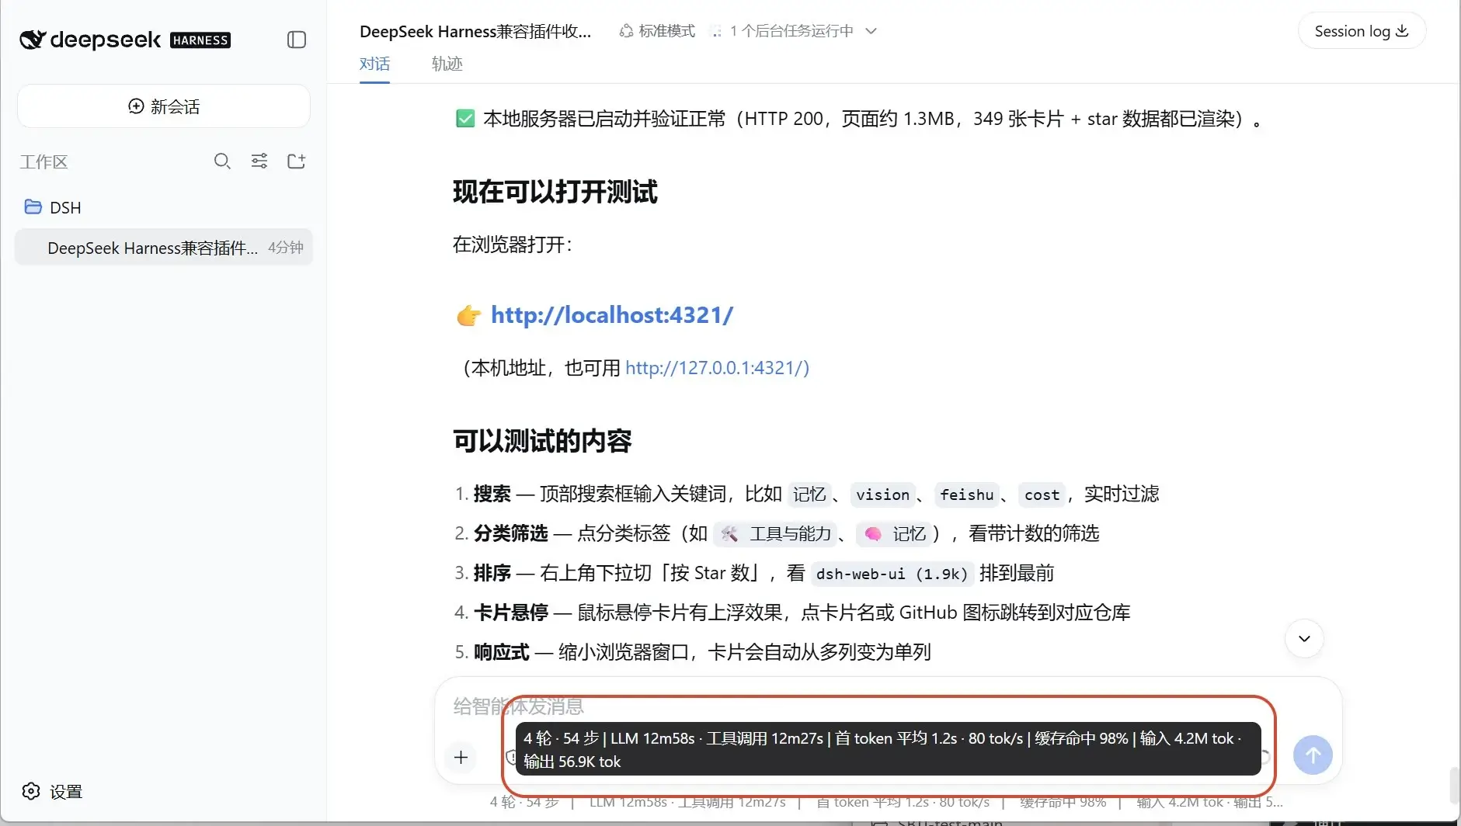Image resolution: width=1461 pixels, height=826 pixels.
Task: Open 设置 from the sidebar bottom
Action: 52,791
